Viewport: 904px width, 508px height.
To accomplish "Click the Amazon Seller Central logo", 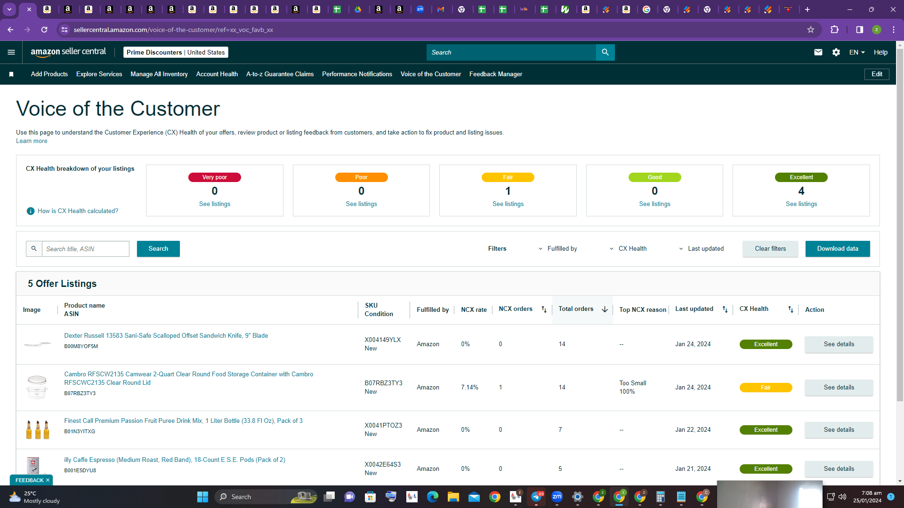I will click(x=68, y=52).
